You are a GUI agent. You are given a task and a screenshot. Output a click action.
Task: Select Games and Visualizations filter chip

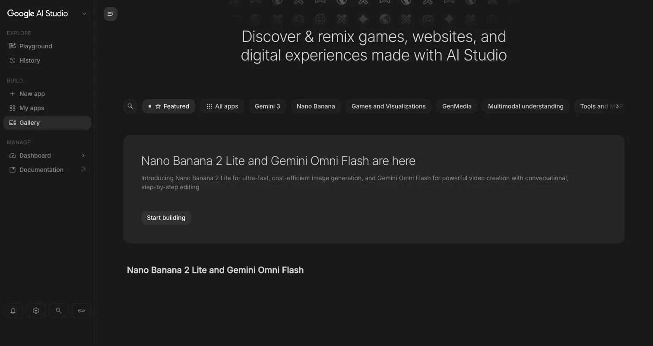point(389,106)
